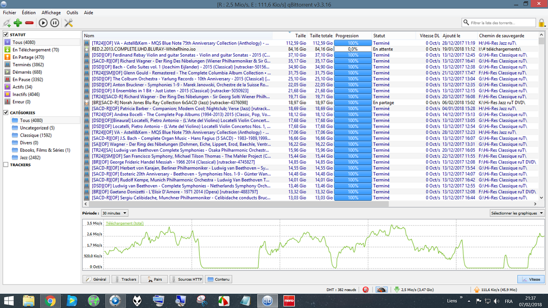Image resolution: width=548 pixels, height=308 pixels.
Task: Select the 'Actifs (34)' filter icon
Action: point(7,87)
